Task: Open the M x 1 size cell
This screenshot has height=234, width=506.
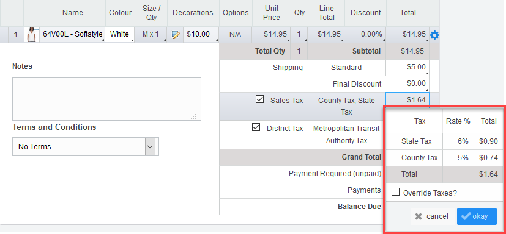Action: [x=151, y=34]
